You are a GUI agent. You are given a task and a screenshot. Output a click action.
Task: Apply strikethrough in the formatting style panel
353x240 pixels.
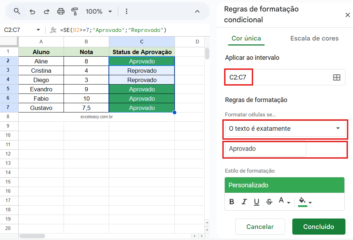(269, 202)
